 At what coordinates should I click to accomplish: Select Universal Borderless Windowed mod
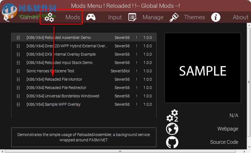point(84,96)
